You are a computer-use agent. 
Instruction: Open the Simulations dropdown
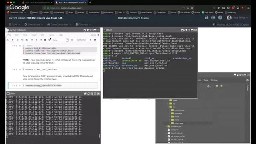[34, 24]
